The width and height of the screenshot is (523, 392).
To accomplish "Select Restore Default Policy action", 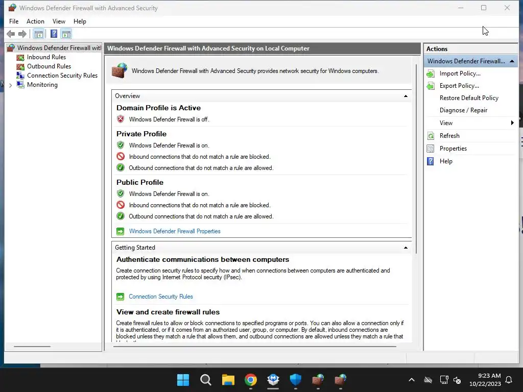I will click(x=469, y=98).
